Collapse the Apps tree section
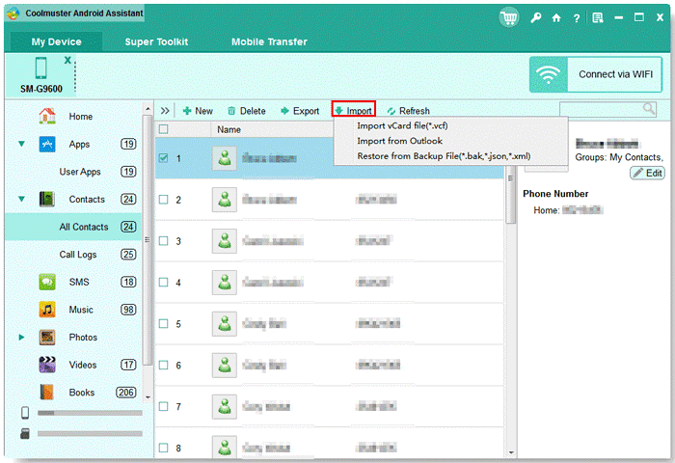The height and width of the screenshot is (463, 675). coord(21,145)
